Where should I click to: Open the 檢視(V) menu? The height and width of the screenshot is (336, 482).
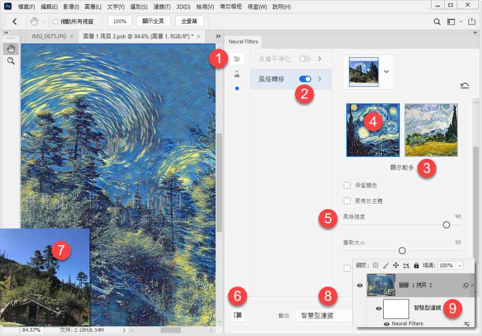click(x=205, y=6)
